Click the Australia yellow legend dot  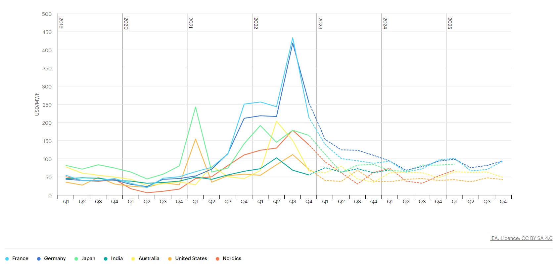tap(133, 259)
